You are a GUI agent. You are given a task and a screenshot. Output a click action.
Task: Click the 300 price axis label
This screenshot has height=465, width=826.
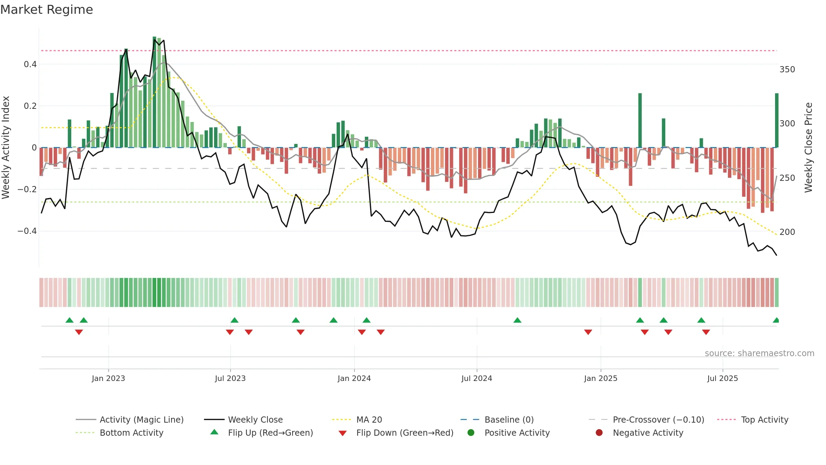click(787, 123)
